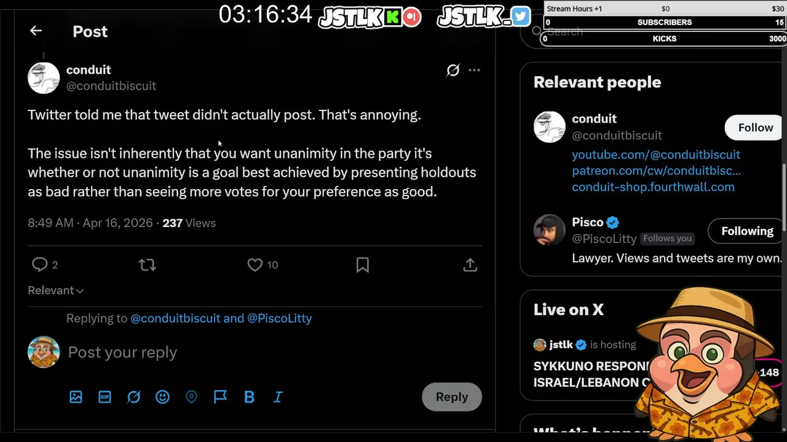The width and height of the screenshot is (787, 442).
Task: Toggle italic text formatting
Action: [278, 397]
